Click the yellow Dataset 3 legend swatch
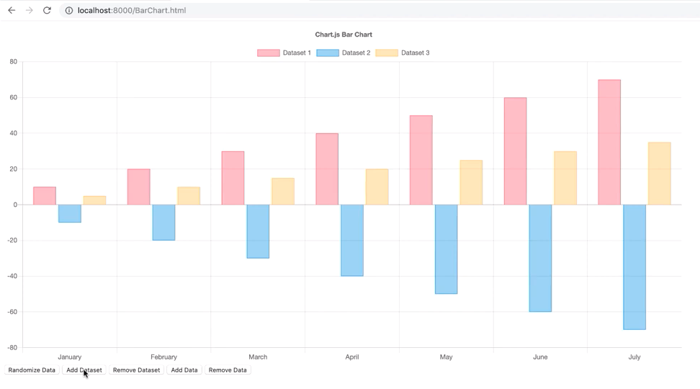Screen dimensions: 700x389 point(387,53)
